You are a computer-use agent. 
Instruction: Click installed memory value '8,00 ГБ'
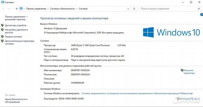[74, 49]
